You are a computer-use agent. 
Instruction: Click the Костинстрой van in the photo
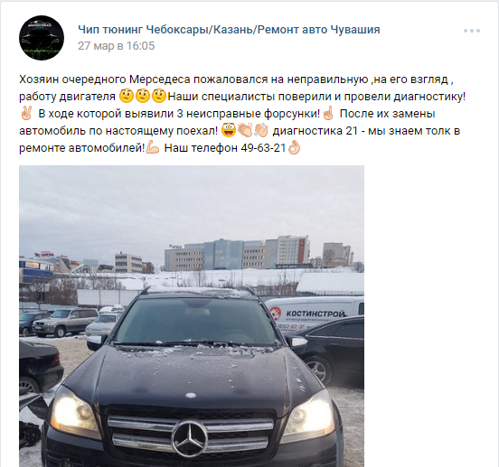point(315,314)
